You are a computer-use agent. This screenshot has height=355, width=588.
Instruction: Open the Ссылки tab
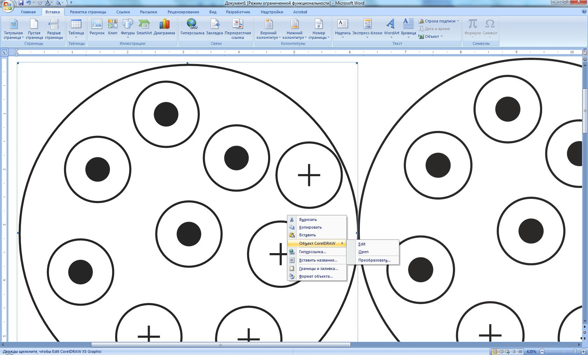[123, 12]
